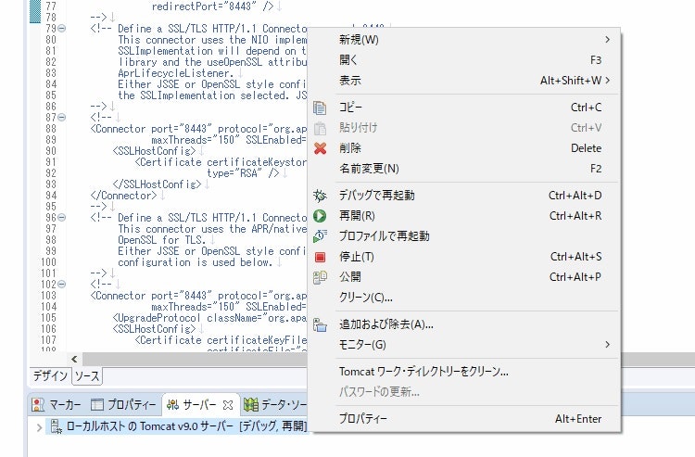Open the 新規(W) submenu
Viewport: 695px width, 457px height.
click(x=465, y=40)
